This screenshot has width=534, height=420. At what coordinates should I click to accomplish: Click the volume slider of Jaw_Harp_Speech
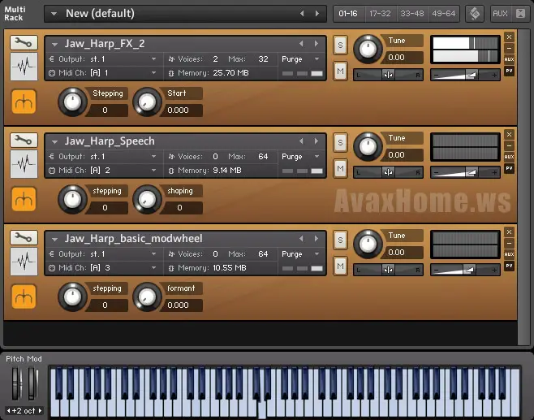(x=465, y=172)
